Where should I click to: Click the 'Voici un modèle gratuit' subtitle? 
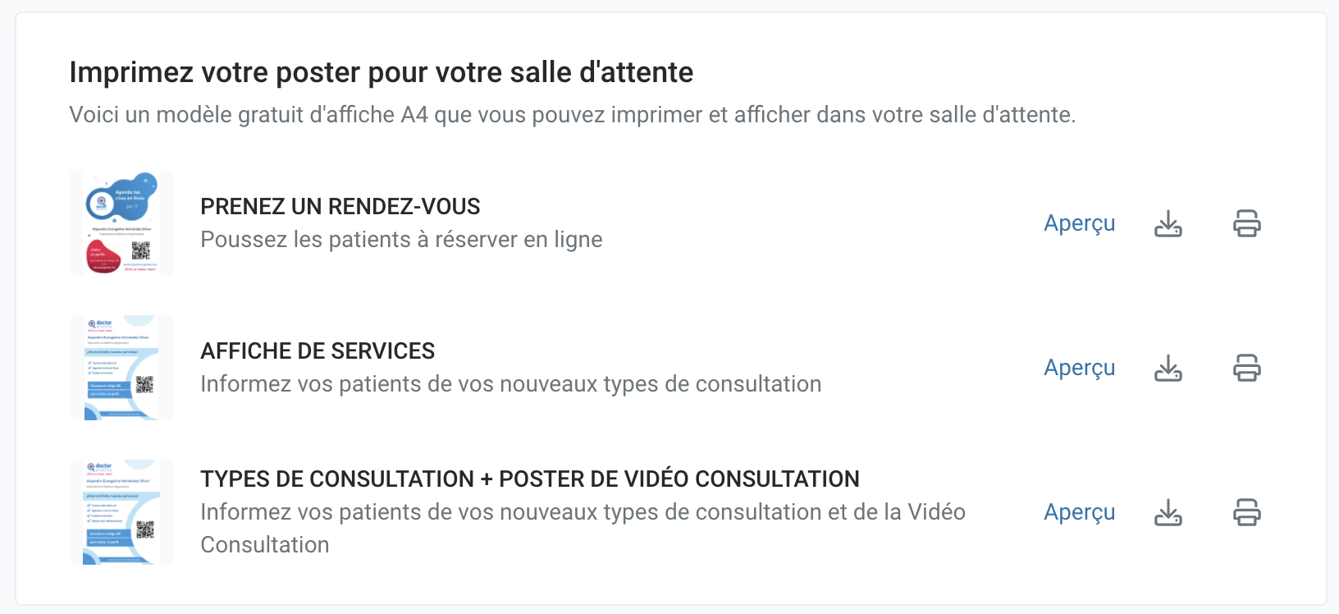(x=573, y=115)
